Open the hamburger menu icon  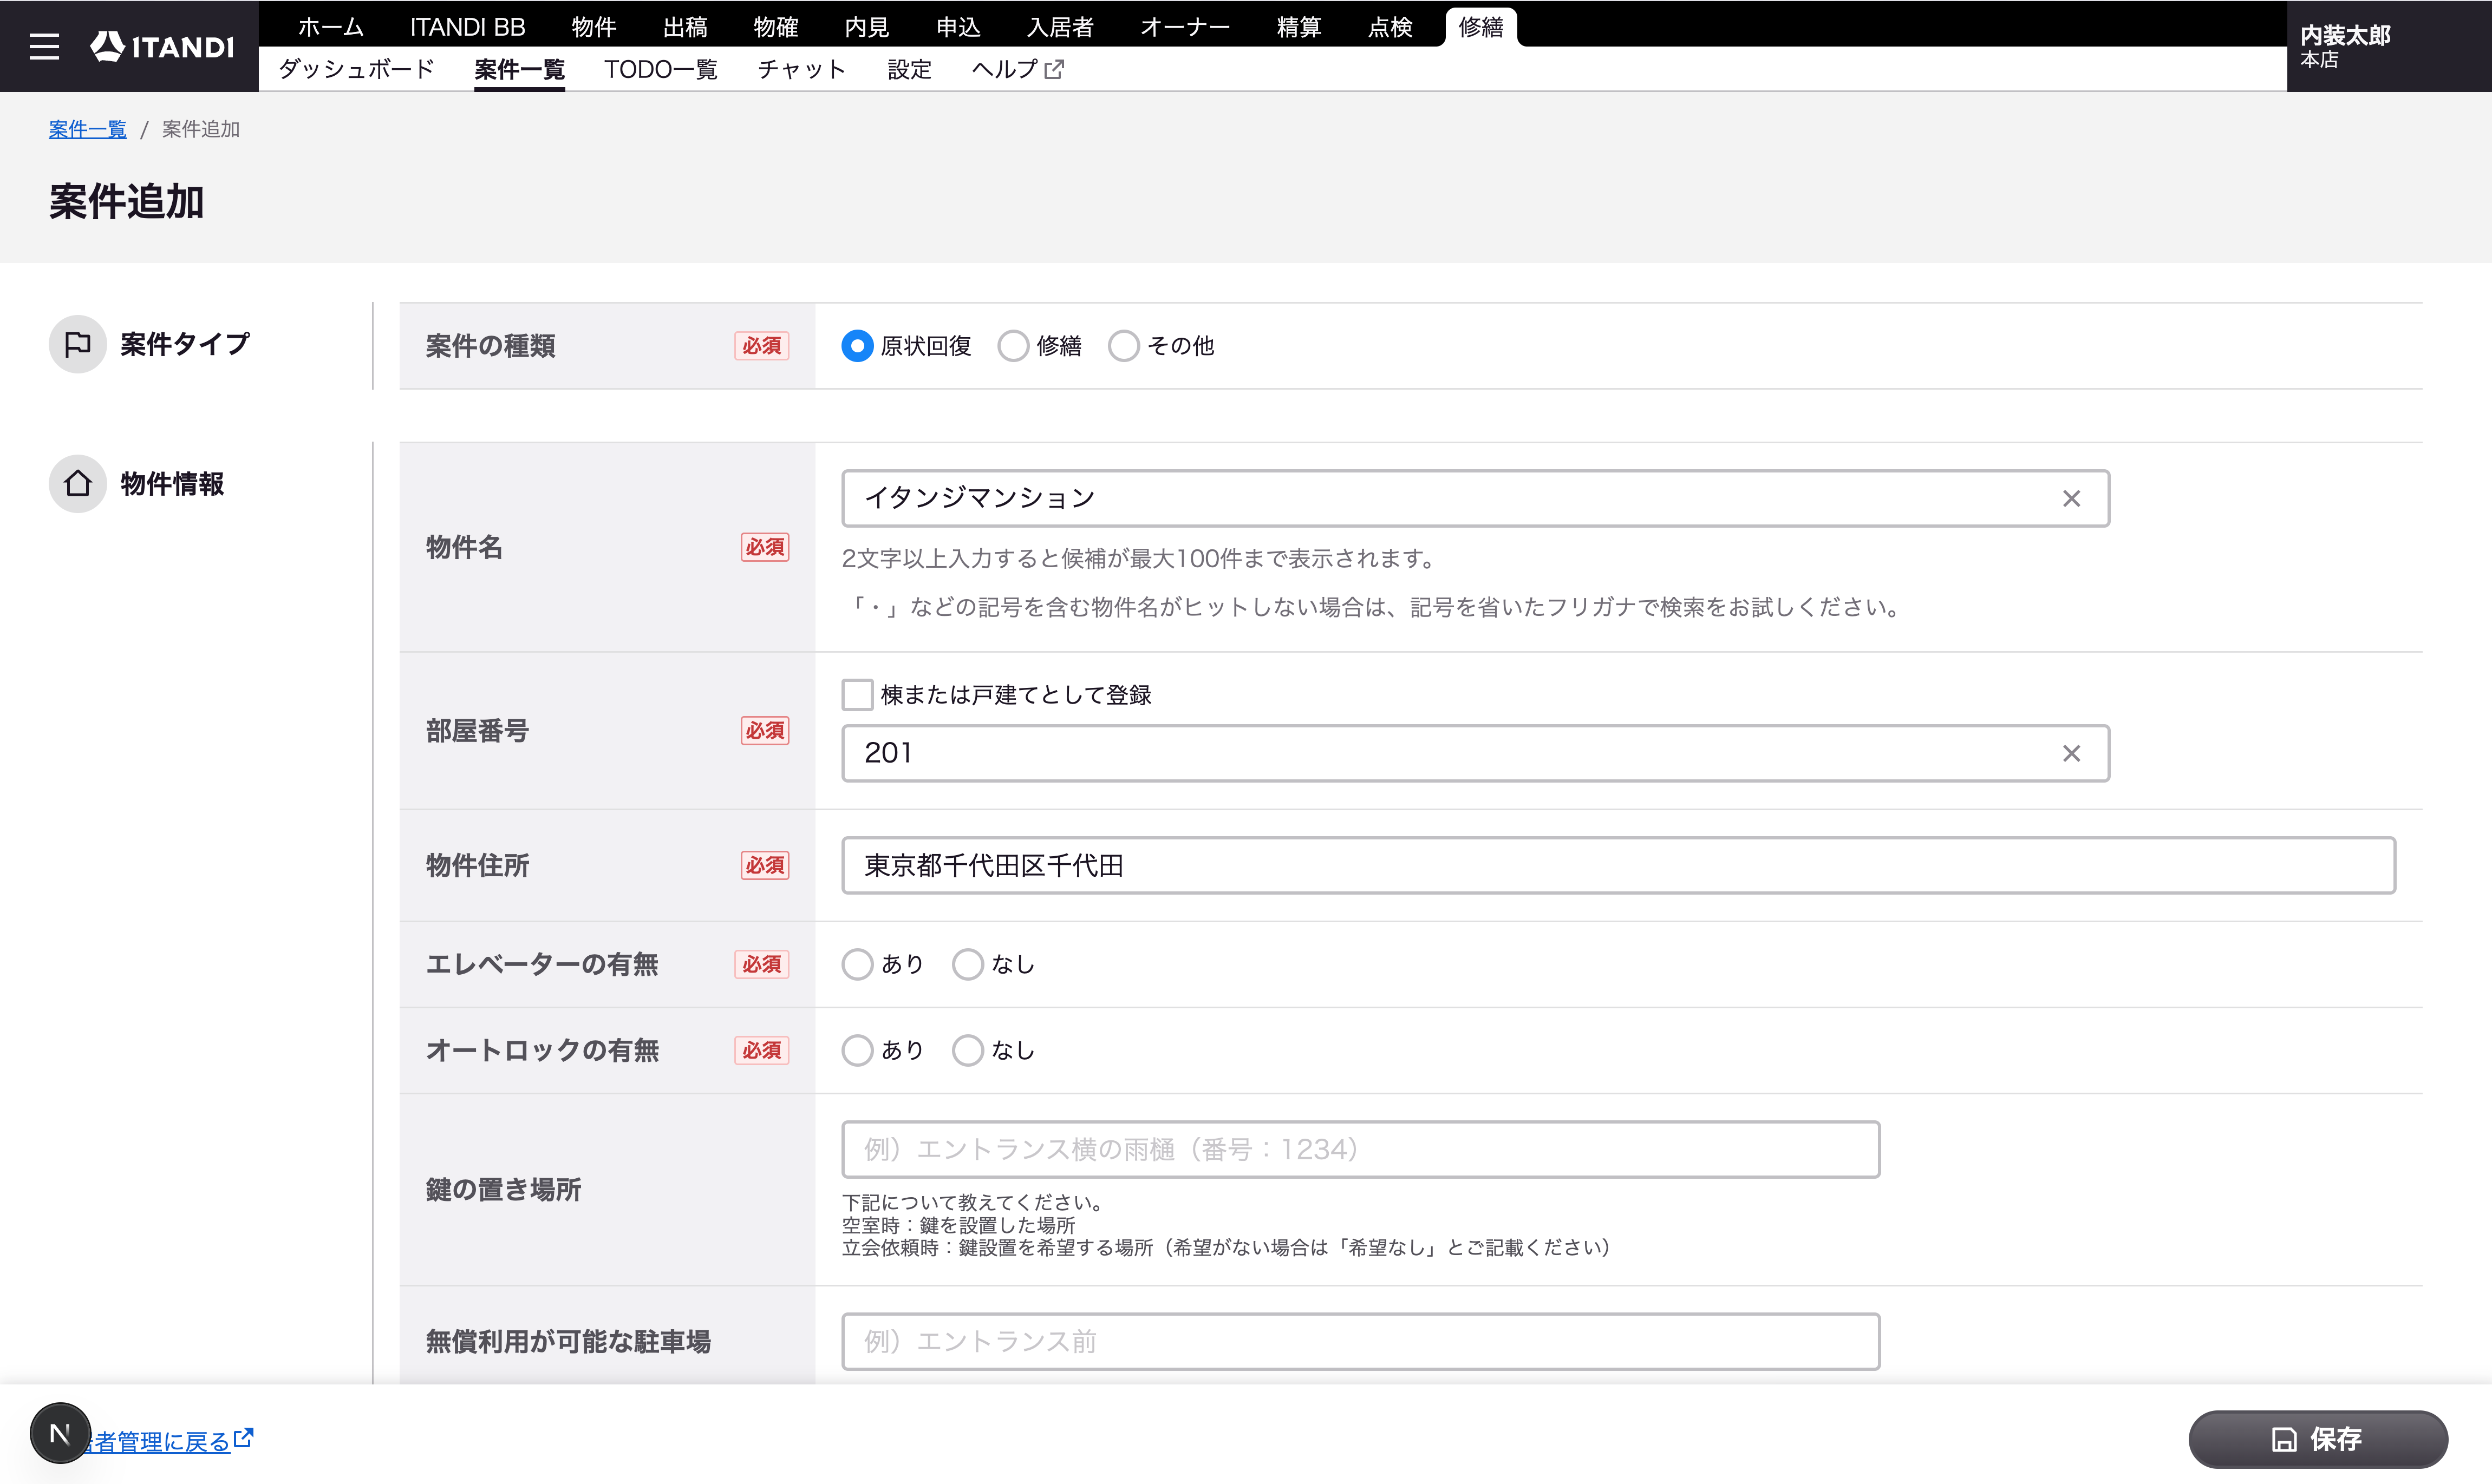tap(44, 46)
